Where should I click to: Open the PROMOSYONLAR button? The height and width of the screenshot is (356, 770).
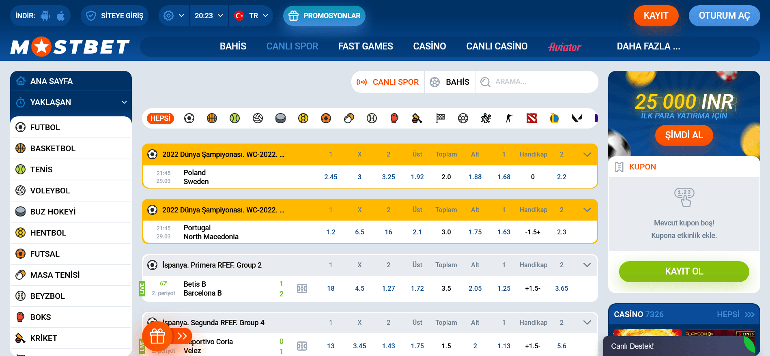(324, 16)
